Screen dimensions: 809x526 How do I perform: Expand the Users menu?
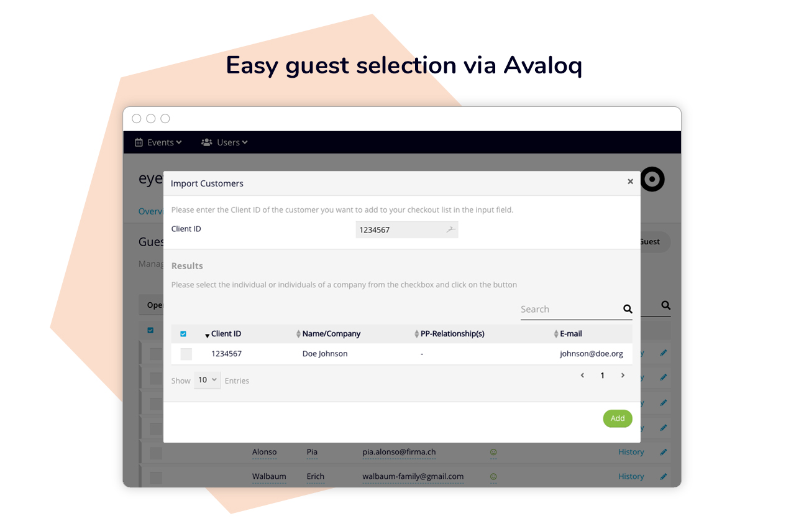pyautogui.click(x=224, y=142)
